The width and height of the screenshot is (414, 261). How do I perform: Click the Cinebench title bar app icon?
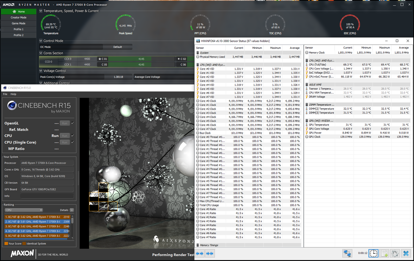pyautogui.click(x=5, y=88)
